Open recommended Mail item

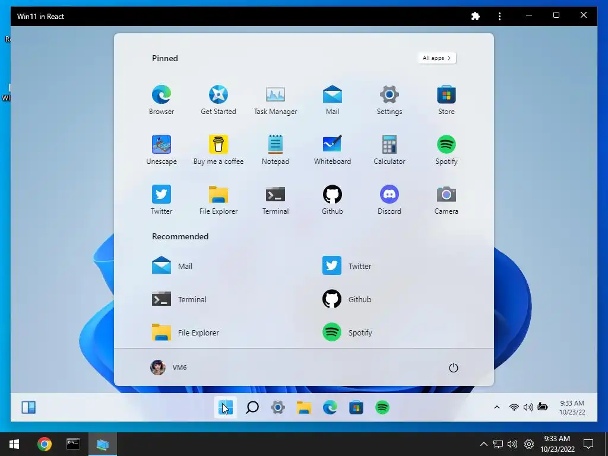pyautogui.click(x=172, y=265)
